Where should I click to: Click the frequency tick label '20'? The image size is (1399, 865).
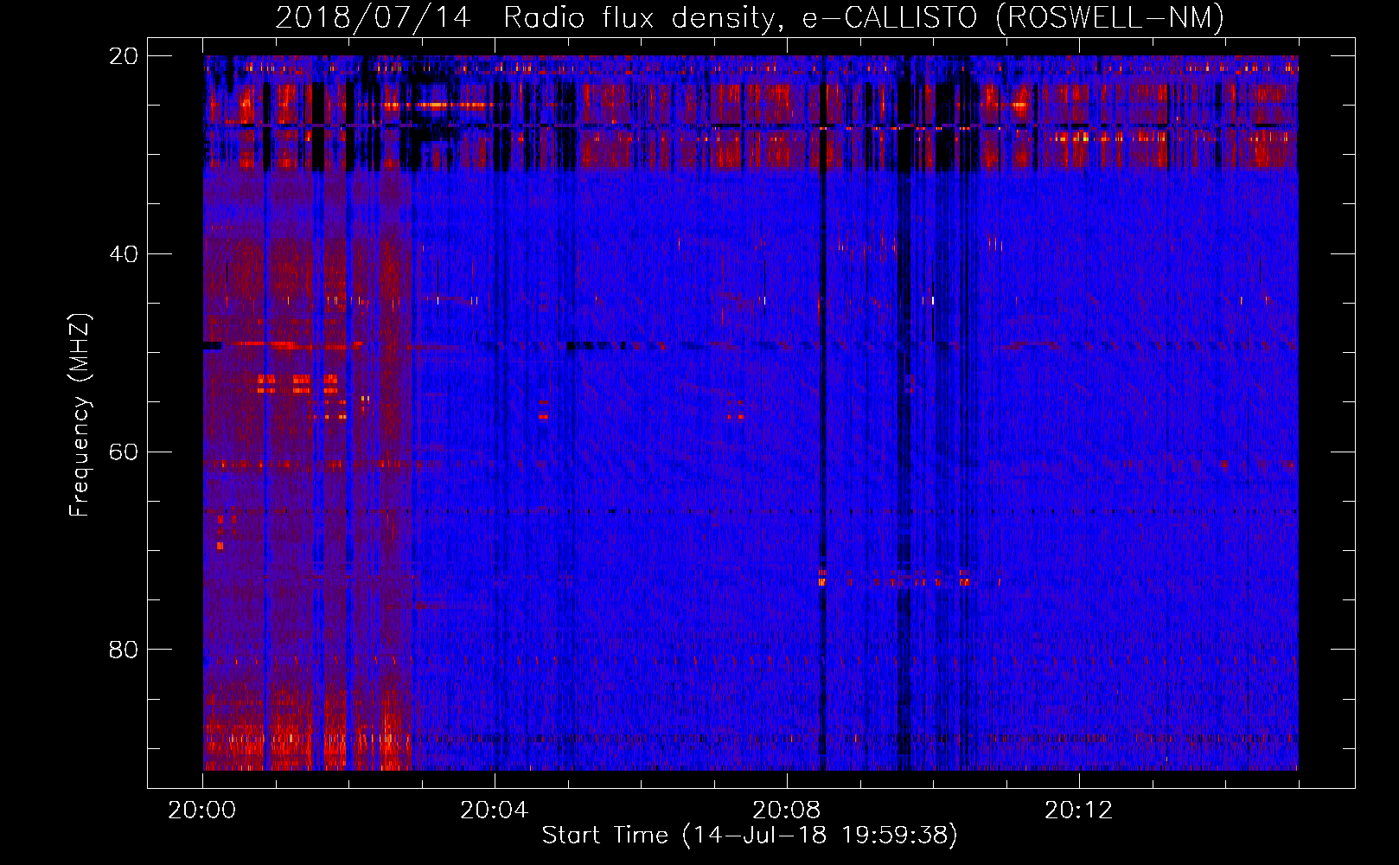(124, 56)
